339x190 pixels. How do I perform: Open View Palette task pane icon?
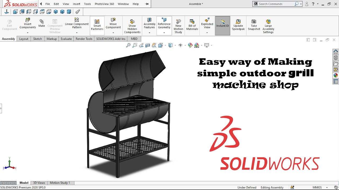point(336,70)
